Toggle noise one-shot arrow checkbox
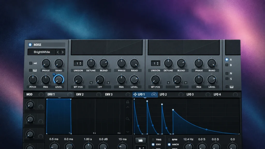Image resolution: width=265 pixels, height=149 pixels. [x=31, y=63]
